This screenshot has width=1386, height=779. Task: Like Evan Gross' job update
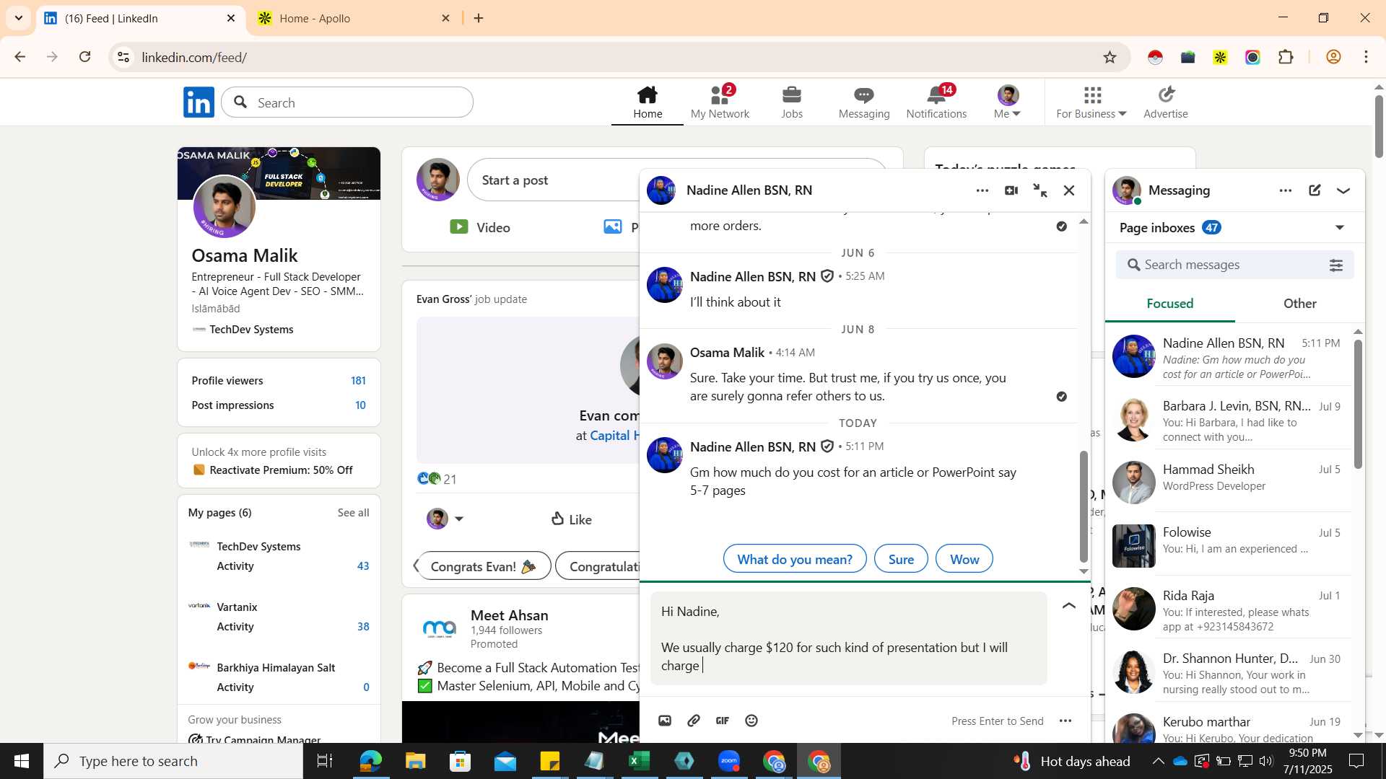point(571,519)
